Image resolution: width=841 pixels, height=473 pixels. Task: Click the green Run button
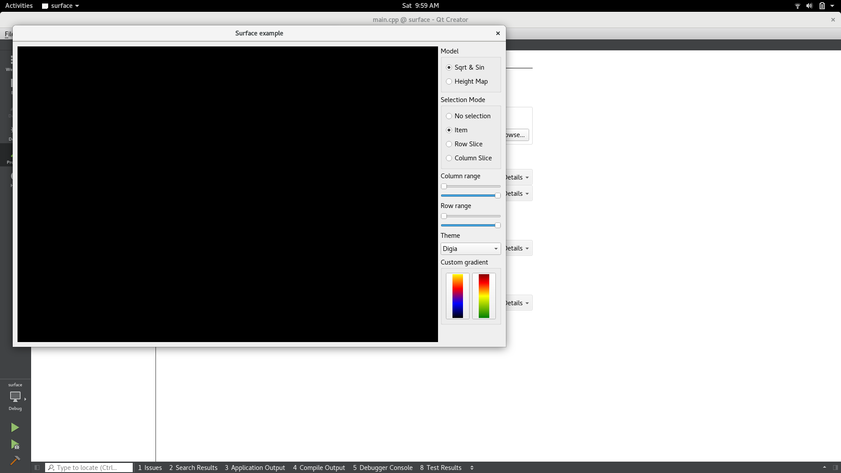(15, 427)
